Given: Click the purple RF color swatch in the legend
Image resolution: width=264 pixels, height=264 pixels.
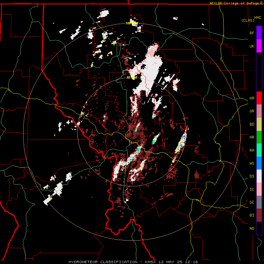Looking at the screenshot, I should [259, 33].
